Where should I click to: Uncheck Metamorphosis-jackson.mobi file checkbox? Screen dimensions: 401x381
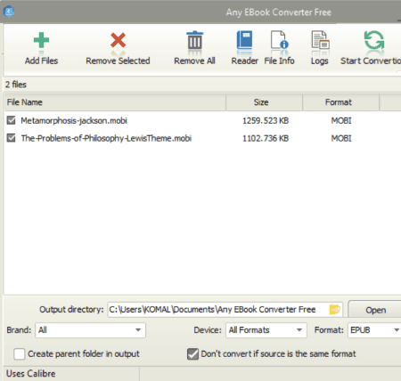[11, 120]
